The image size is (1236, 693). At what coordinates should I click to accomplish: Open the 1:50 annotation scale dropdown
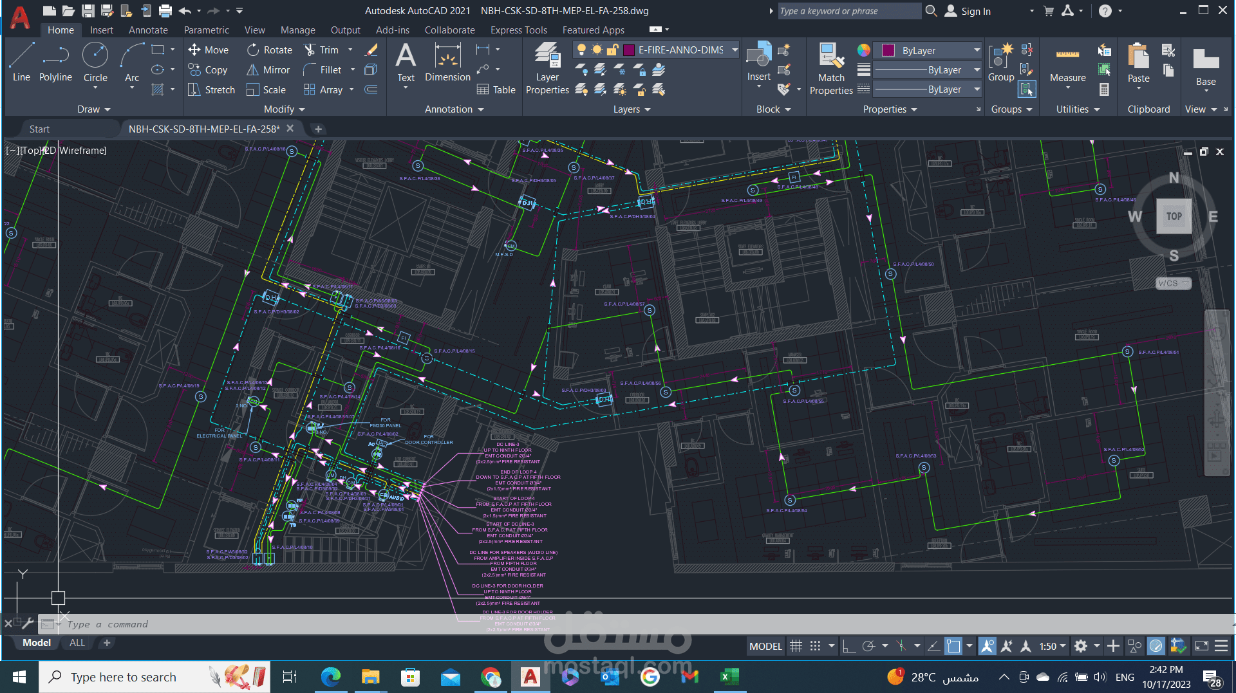1053,646
